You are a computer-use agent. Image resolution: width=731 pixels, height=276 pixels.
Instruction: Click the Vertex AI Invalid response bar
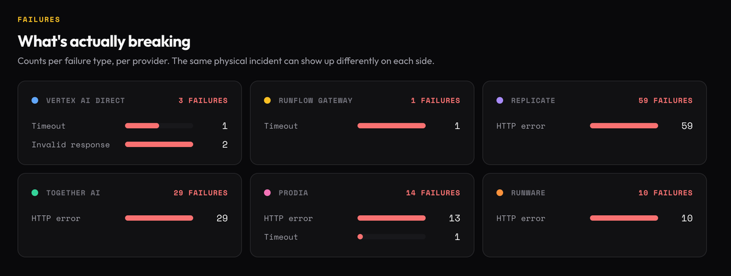159,145
